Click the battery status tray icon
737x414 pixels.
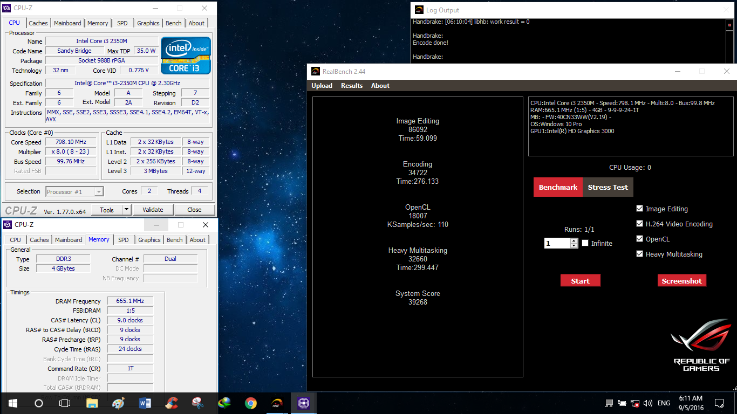pyautogui.click(x=622, y=403)
